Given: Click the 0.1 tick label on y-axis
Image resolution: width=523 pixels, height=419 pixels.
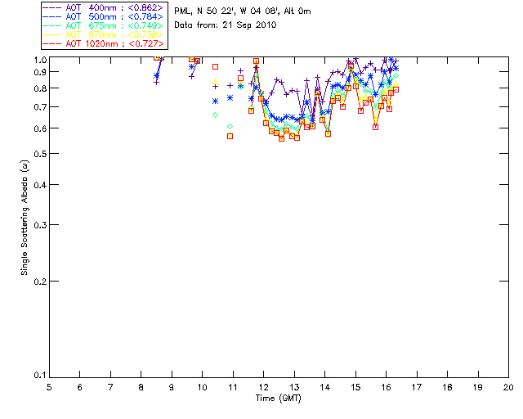Looking at the screenshot, I should (x=39, y=376).
